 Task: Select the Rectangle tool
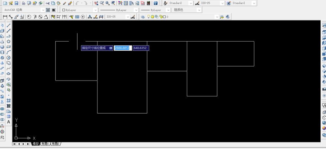(x=8, y=47)
